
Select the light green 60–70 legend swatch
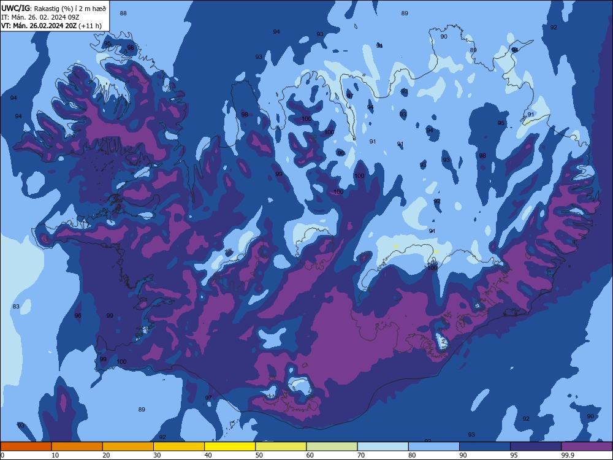[x=332, y=447]
